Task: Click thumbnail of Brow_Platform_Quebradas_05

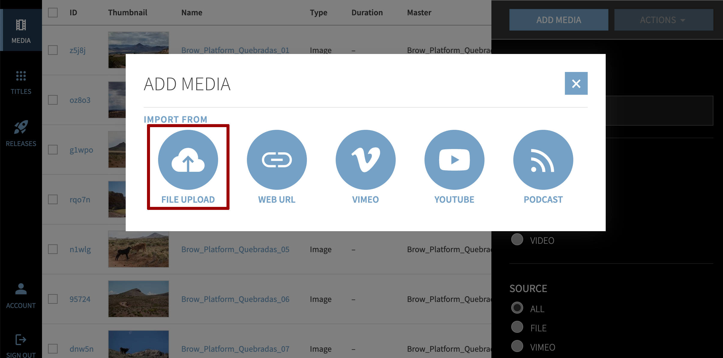Action: click(x=138, y=249)
